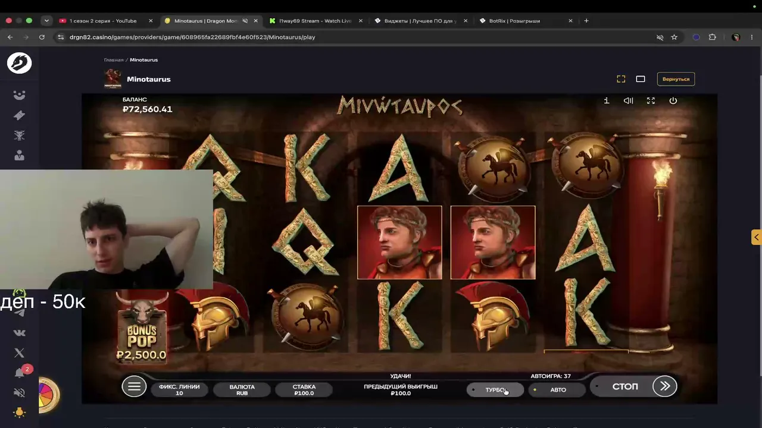The width and height of the screenshot is (762, 428).
Task: Click the blue circle extension icon
Action: click(696, 37)
